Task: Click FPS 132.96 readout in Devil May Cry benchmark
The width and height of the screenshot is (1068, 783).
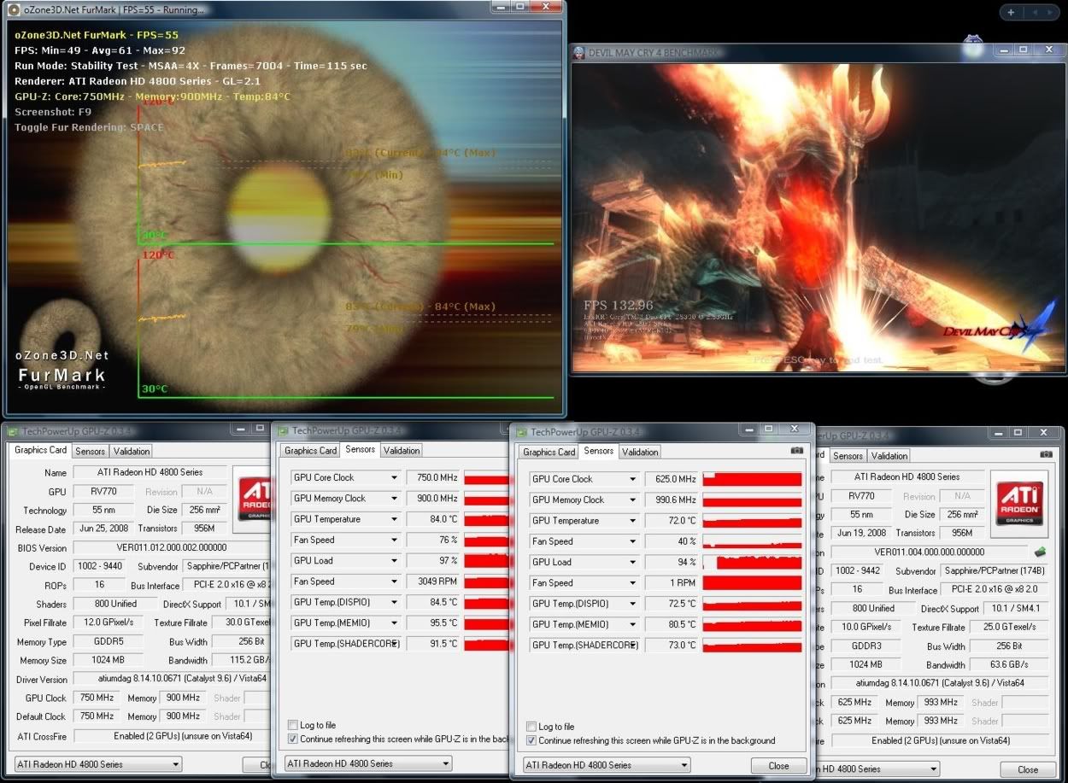Action: click(618, 306)
